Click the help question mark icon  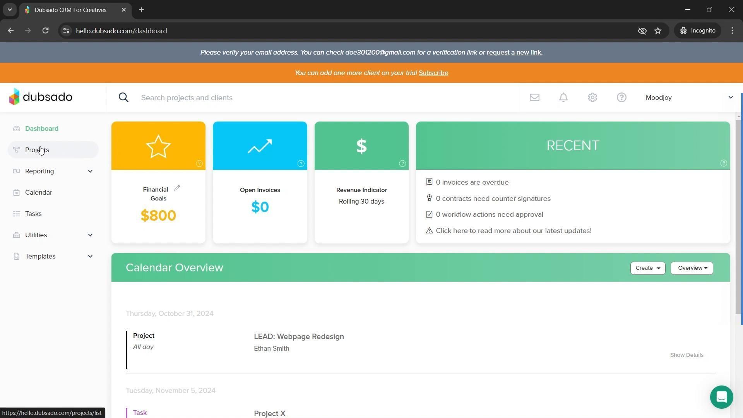click(x=621, y=98)
